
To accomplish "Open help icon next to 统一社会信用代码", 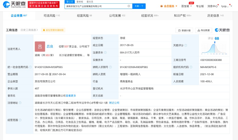I will click(30, 67).
